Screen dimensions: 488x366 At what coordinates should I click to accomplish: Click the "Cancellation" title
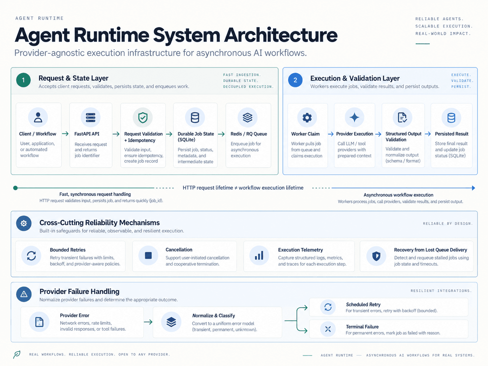click(x=179, y=250)
